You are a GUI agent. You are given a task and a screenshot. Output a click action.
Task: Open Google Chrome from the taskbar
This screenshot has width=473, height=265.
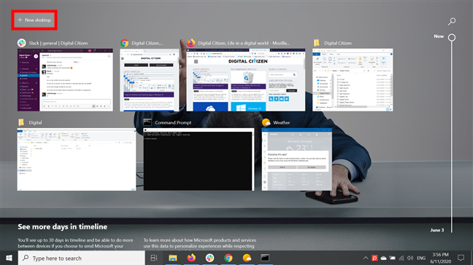coord(228,258)
